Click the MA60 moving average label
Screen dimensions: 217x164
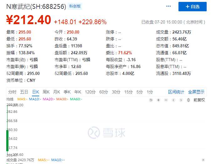(x=76, y=99)
